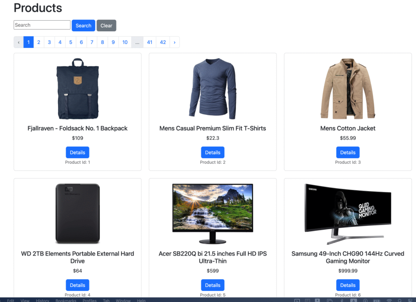
Task: Open Details for Mens Cotton Jacket
Action: (347, 153)
